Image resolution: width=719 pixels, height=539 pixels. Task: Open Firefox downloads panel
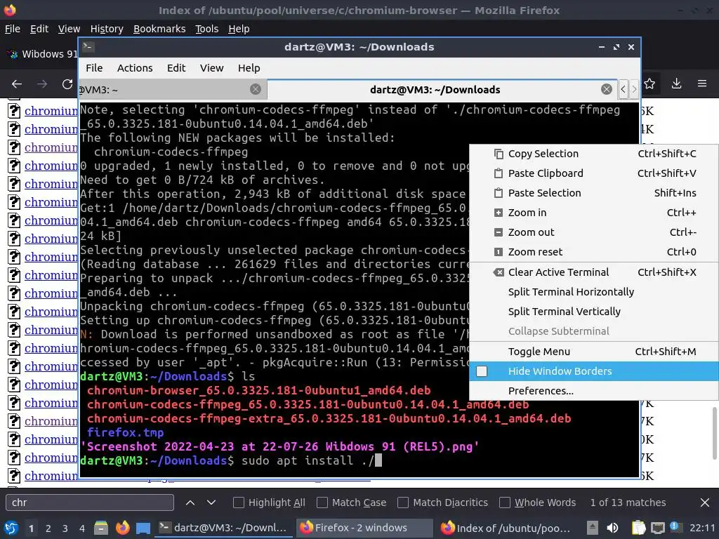coord(676,84)
